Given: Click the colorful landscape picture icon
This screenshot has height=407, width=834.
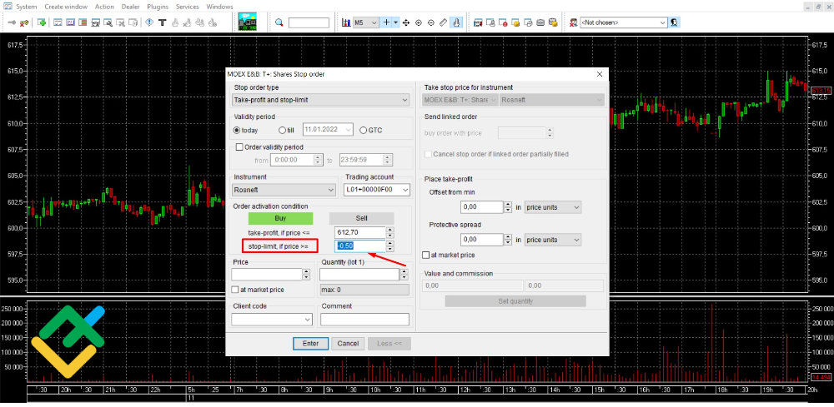Looking at the screenshot, I should [x=248, y=22].
